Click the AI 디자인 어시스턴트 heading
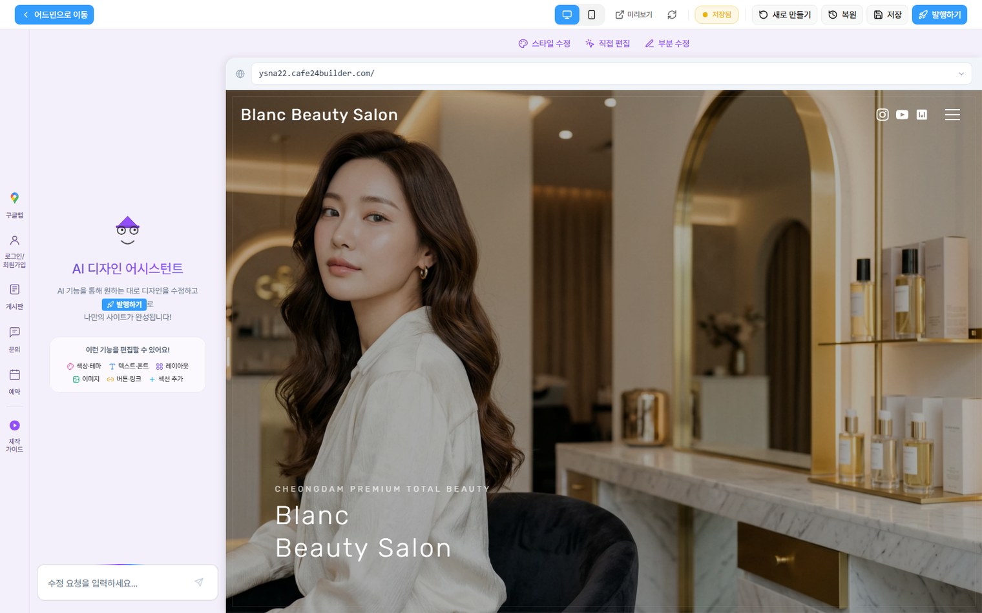Screen dimensions: 982x613 pyautogui.click(x=127, y=268)
